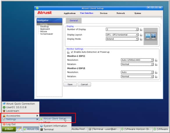
Task: Launch the User01 10.0.0.8 connection entry
Action: click(20, 107)
